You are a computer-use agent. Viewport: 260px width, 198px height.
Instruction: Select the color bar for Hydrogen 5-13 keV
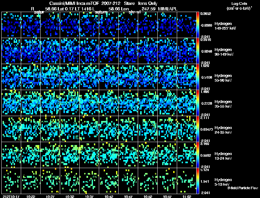tap(198, 181)
